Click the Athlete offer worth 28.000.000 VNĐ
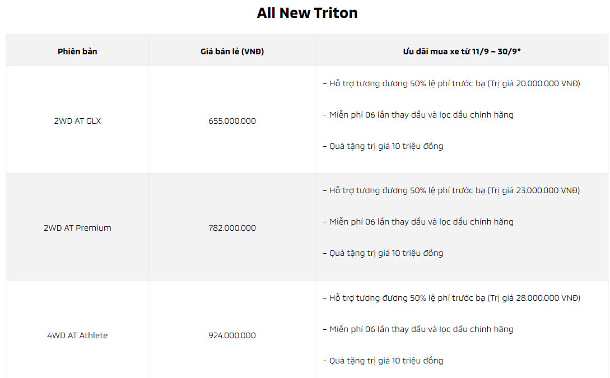This screenshot has width=610, height=378. pos(451,298)
